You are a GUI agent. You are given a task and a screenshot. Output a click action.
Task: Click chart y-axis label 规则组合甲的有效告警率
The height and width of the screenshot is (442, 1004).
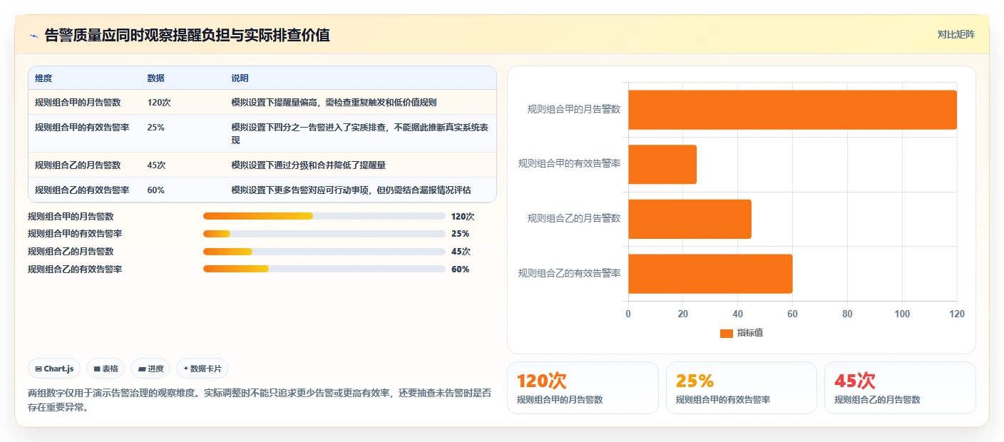pyautogui.click(x=569, y=164)
